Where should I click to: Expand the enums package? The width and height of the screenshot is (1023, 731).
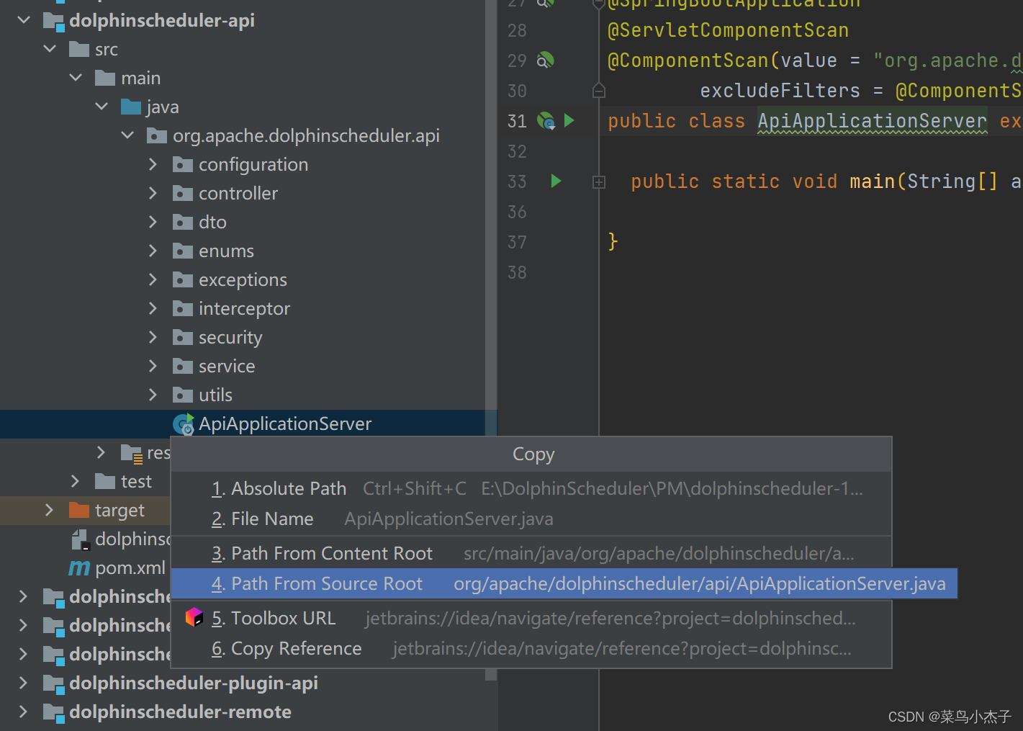(153, 251)
